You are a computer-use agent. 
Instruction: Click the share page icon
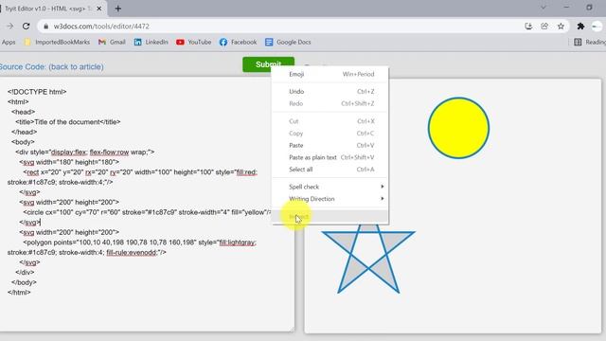pyautogui.click(x=544, y=27)
